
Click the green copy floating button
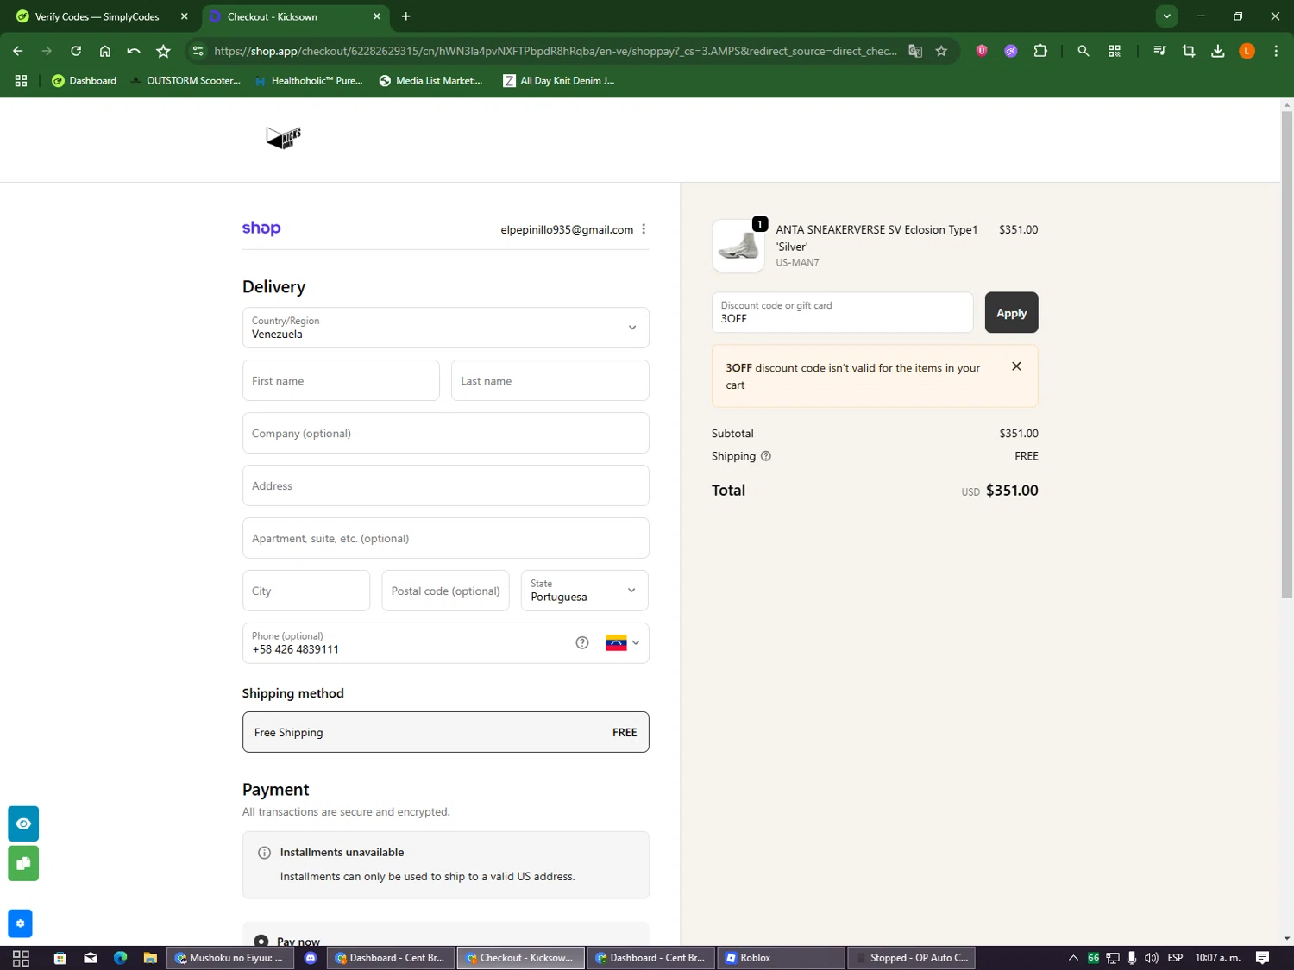click(23, 863)
